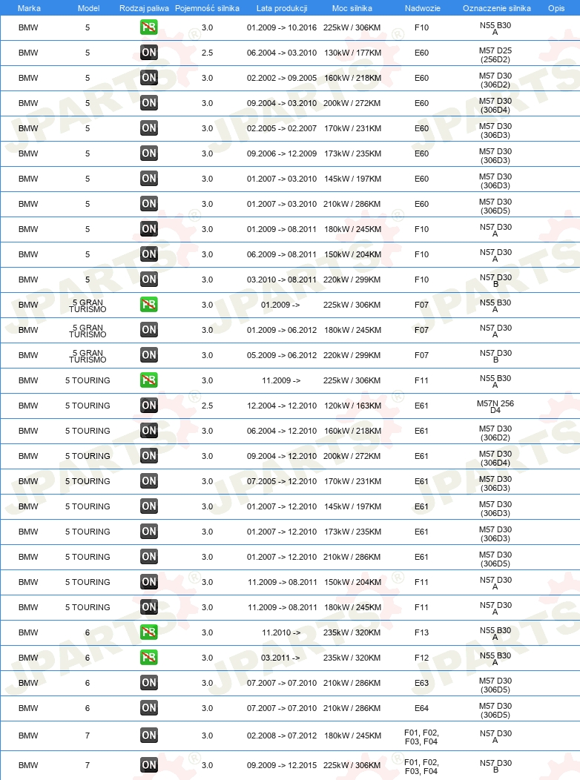Click 2.5 capacity in 5 Touring row
Screen dimensions: 580x780
208,406
